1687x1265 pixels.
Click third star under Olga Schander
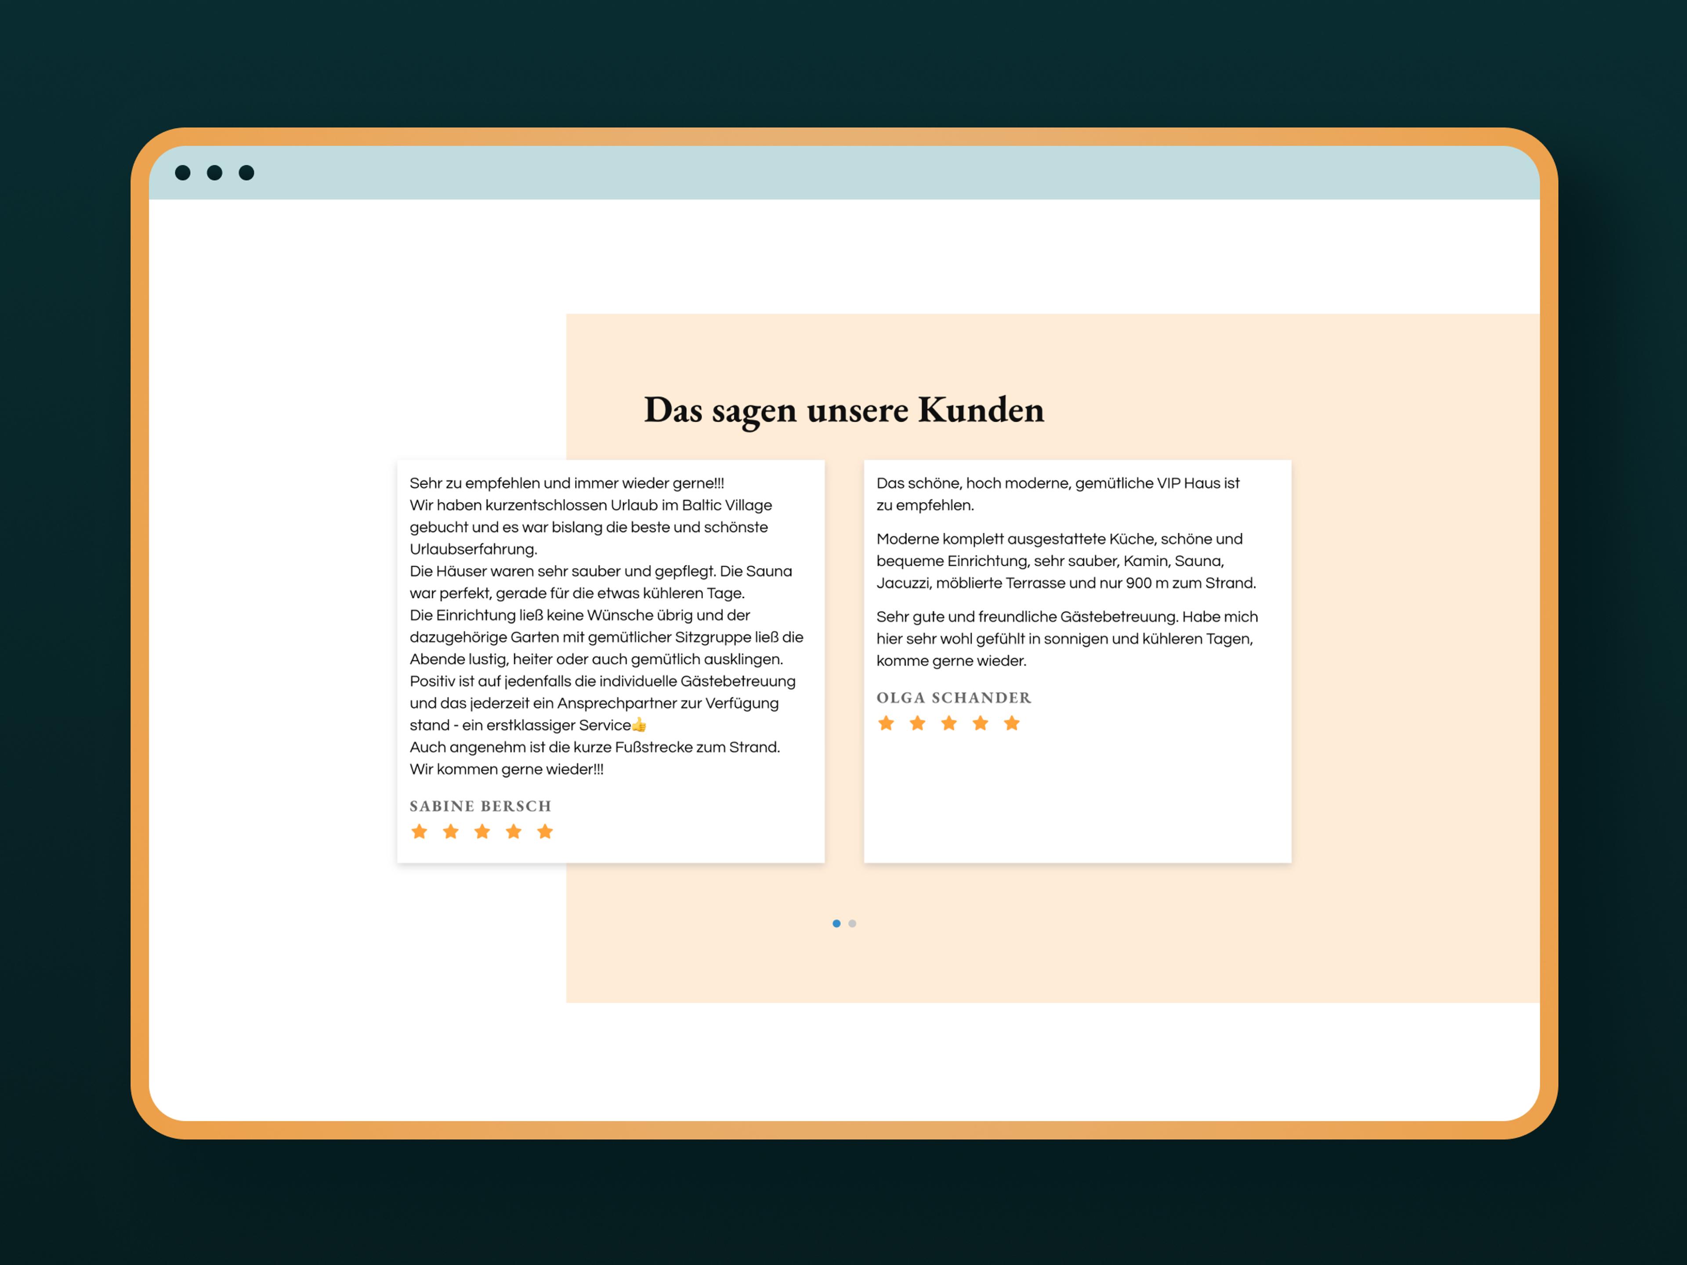[949, 723]
